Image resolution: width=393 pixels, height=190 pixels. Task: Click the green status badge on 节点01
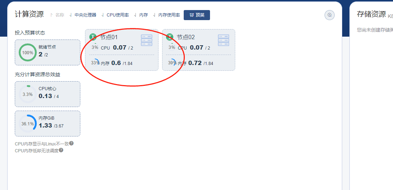(93, 37)
